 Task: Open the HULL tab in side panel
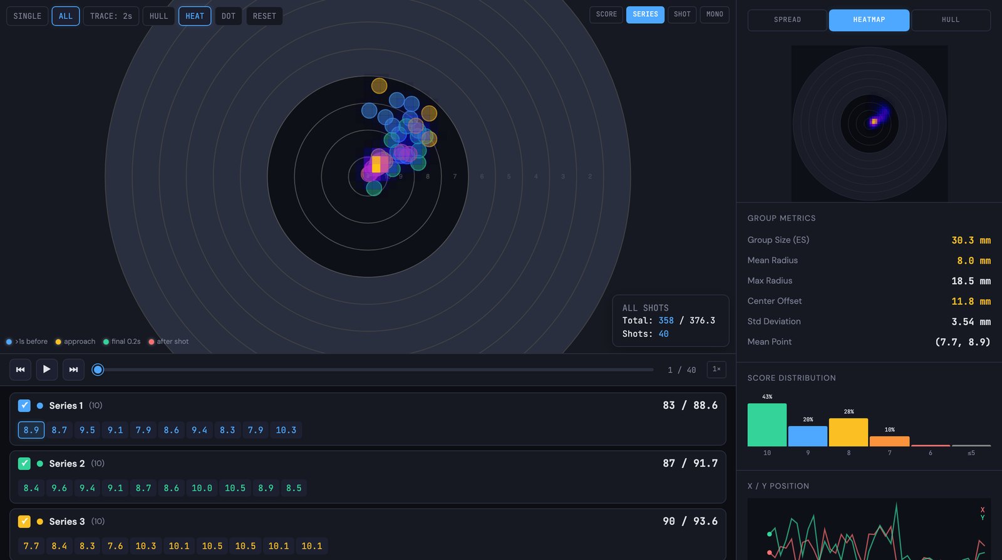click(x=951, y=20)
